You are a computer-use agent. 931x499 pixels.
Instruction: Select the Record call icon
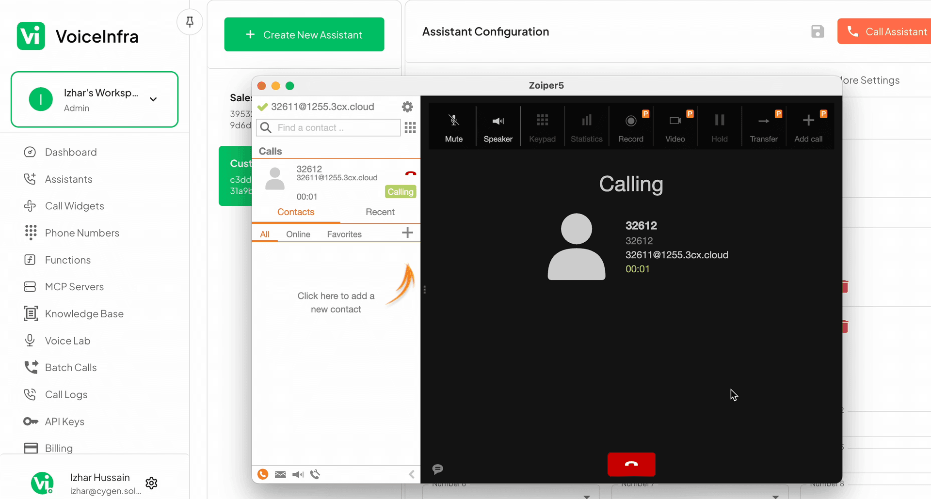[630, 126]
